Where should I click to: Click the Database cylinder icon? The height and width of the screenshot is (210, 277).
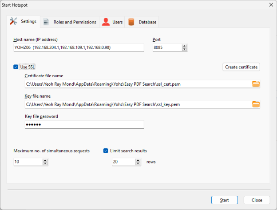(x=131, y=22)
